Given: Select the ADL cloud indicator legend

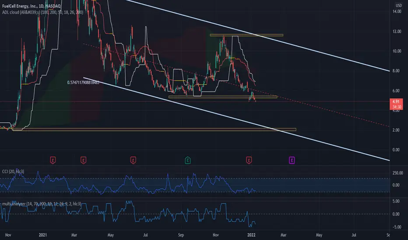Looking at the screenshot, I should pyautogui.click(x=42, y=12).
